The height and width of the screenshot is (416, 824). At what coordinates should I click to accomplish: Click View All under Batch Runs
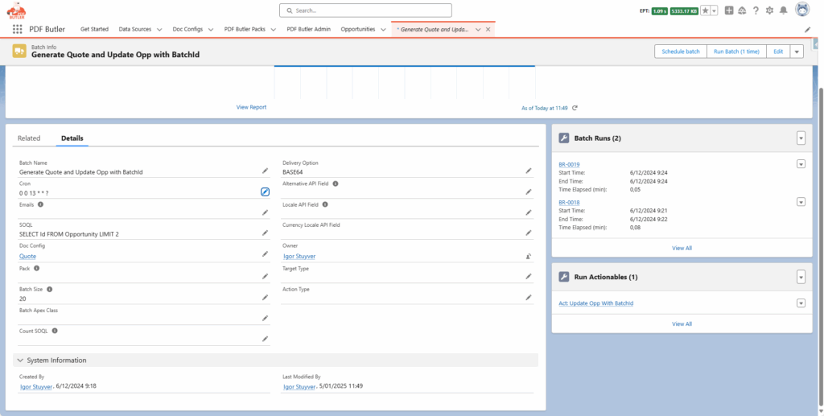point(682,248)
